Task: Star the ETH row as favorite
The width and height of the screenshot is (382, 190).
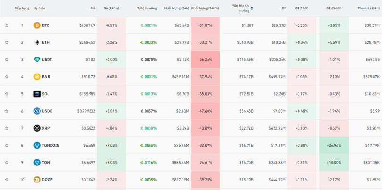Action: click(7, 42)
